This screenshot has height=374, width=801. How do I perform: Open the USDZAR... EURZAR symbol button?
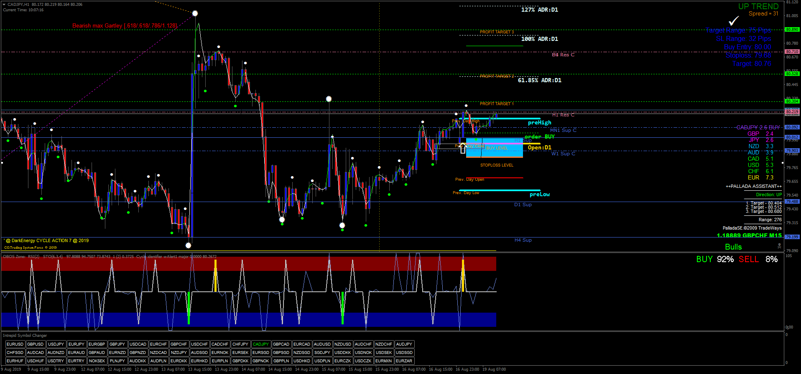[x=404, y=361]
